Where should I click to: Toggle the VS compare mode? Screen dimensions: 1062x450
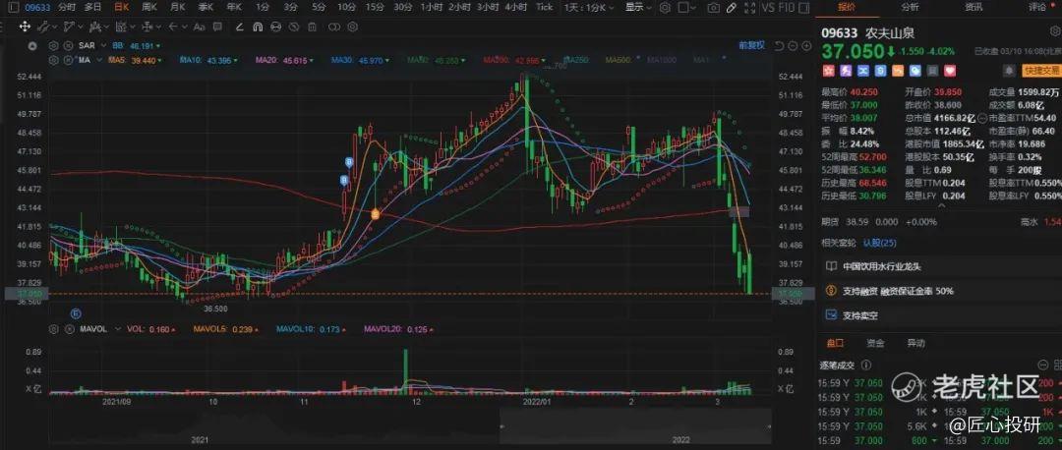click(x=768, y=8)
